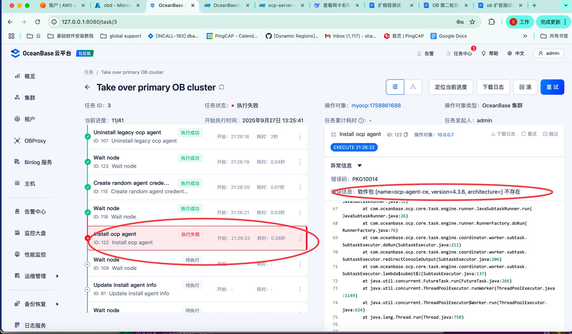Click the fullscreen expand icon beside Install ocp agent
Screen dimensions: 572x334
tap(333, 134)
